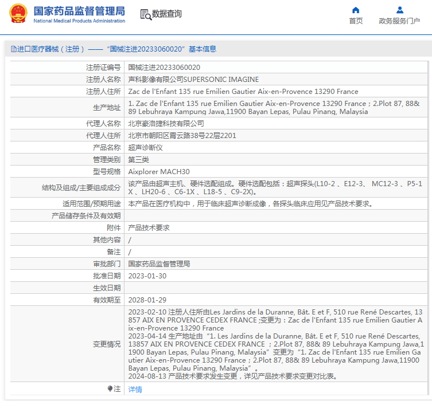This screenshot has width=432, height=401.
Task: Click the 批准日期 label
Action: tap(107, 276)
